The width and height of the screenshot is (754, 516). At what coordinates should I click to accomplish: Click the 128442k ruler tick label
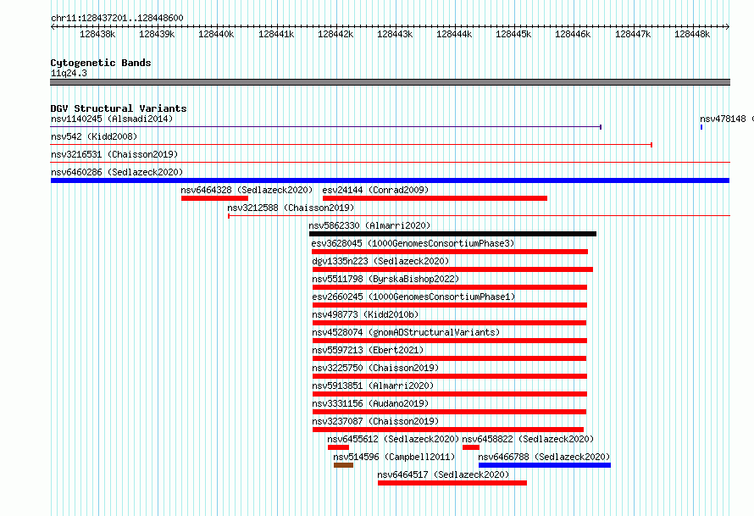(335, 34)
